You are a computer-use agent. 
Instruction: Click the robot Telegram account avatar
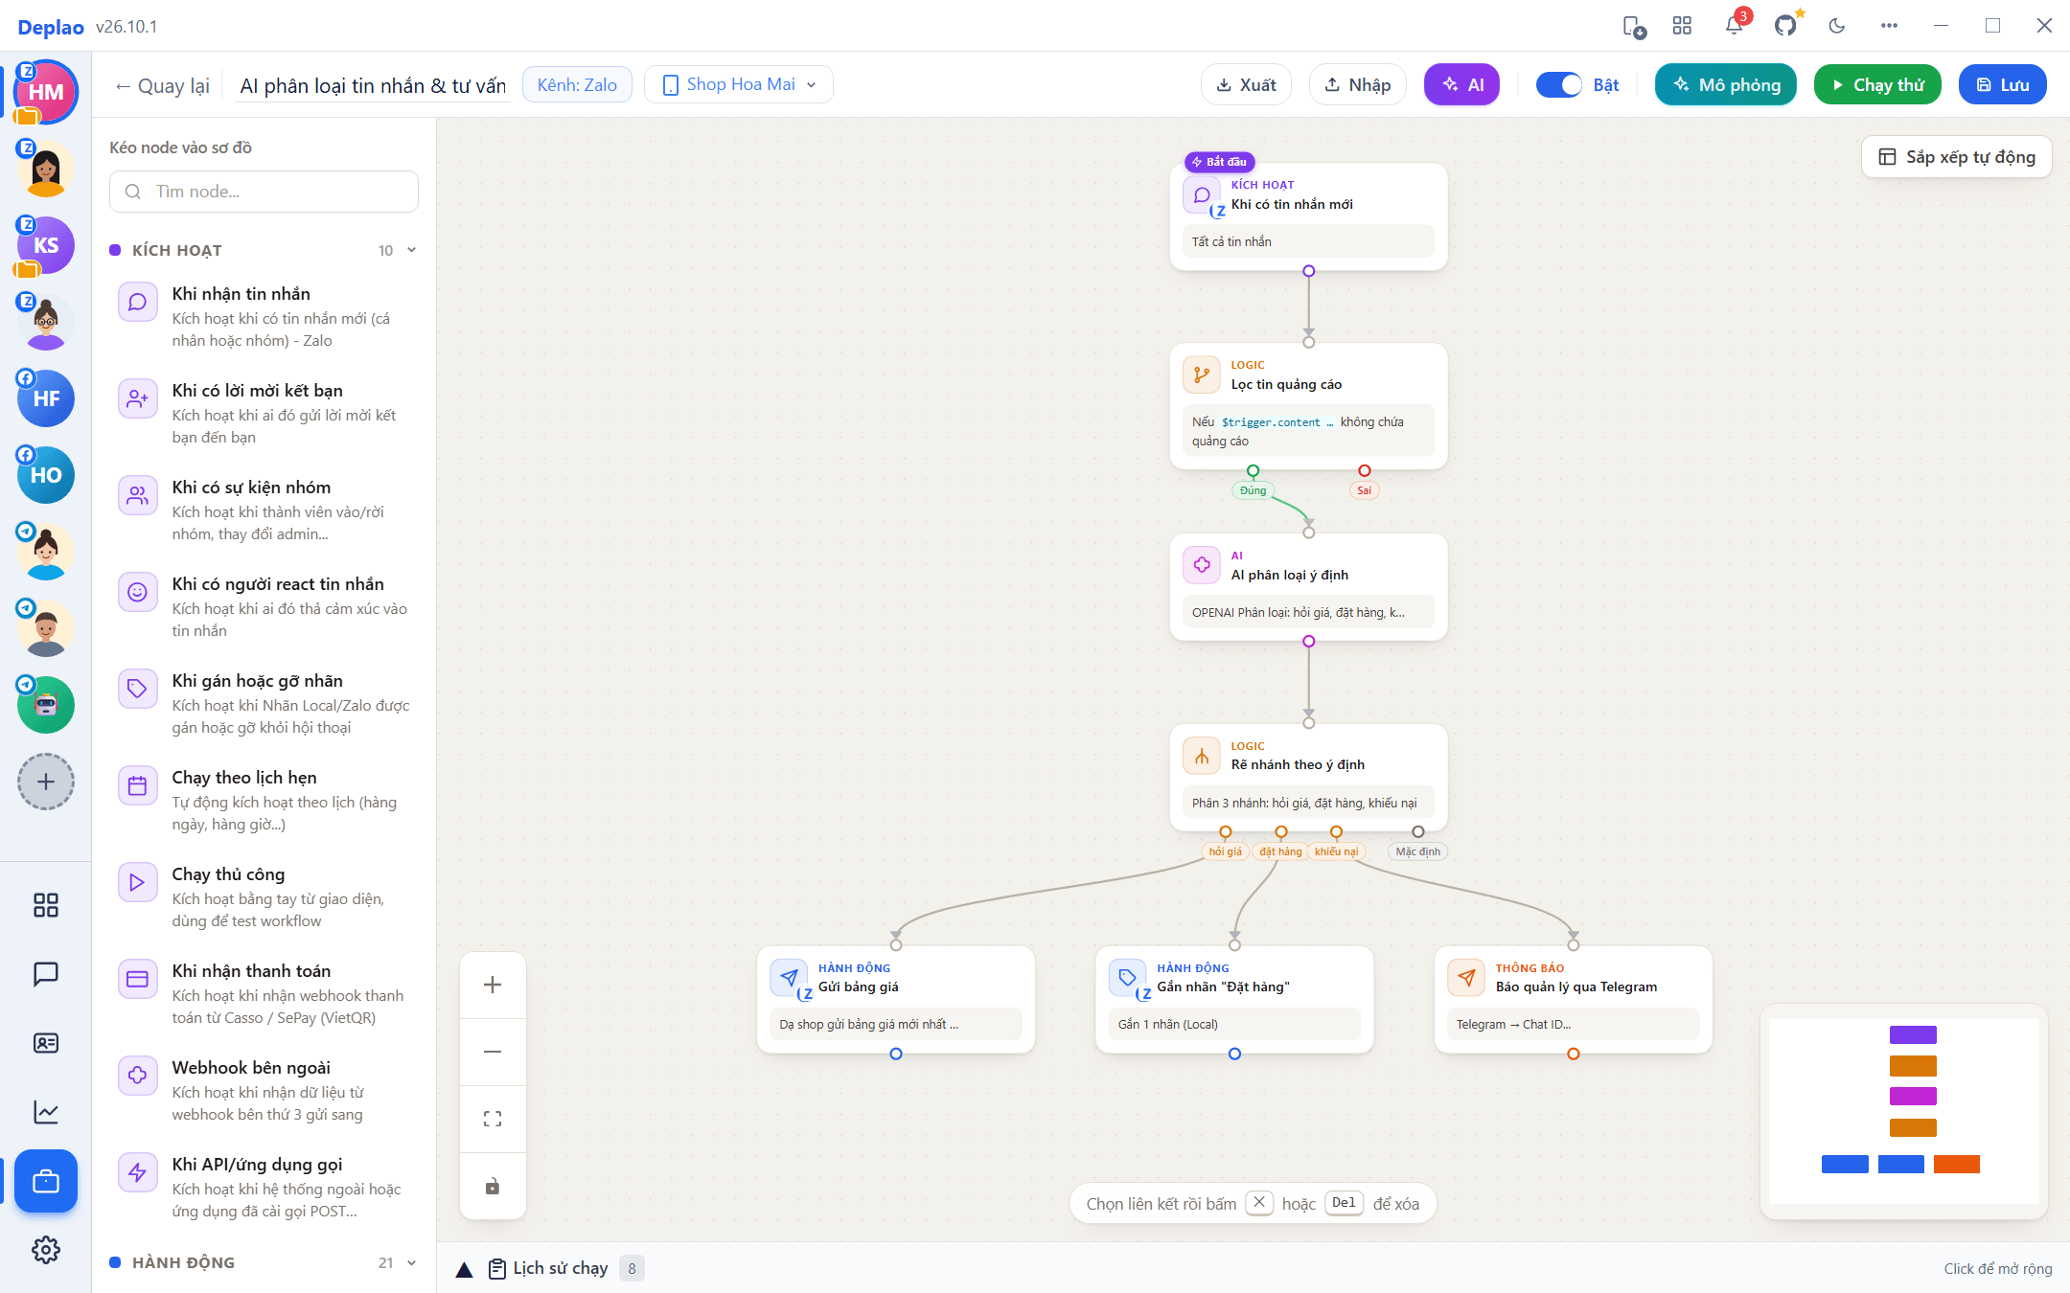(46, 705)
